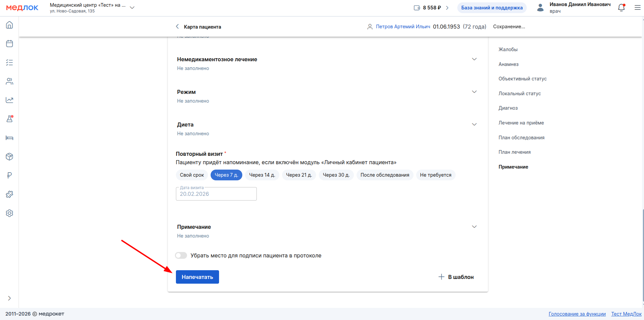Screen dimensions: 644x320
Task: Open the home icon in sidebar
Action: click(x=9, y=25)
